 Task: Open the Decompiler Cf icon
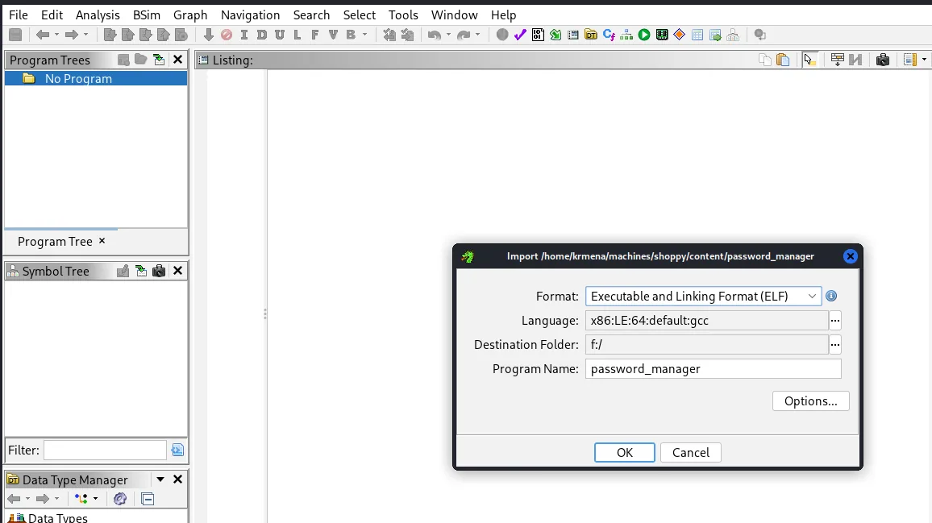point(609,35)
